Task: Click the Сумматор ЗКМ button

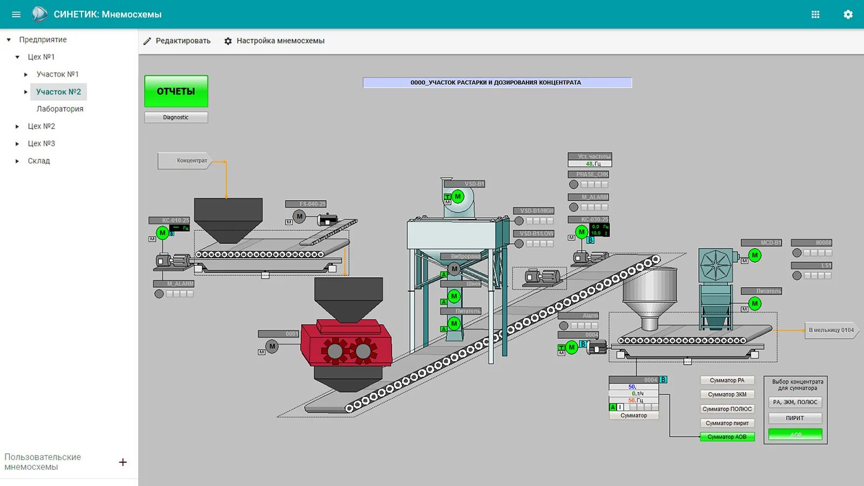Action: coord(727,395)
